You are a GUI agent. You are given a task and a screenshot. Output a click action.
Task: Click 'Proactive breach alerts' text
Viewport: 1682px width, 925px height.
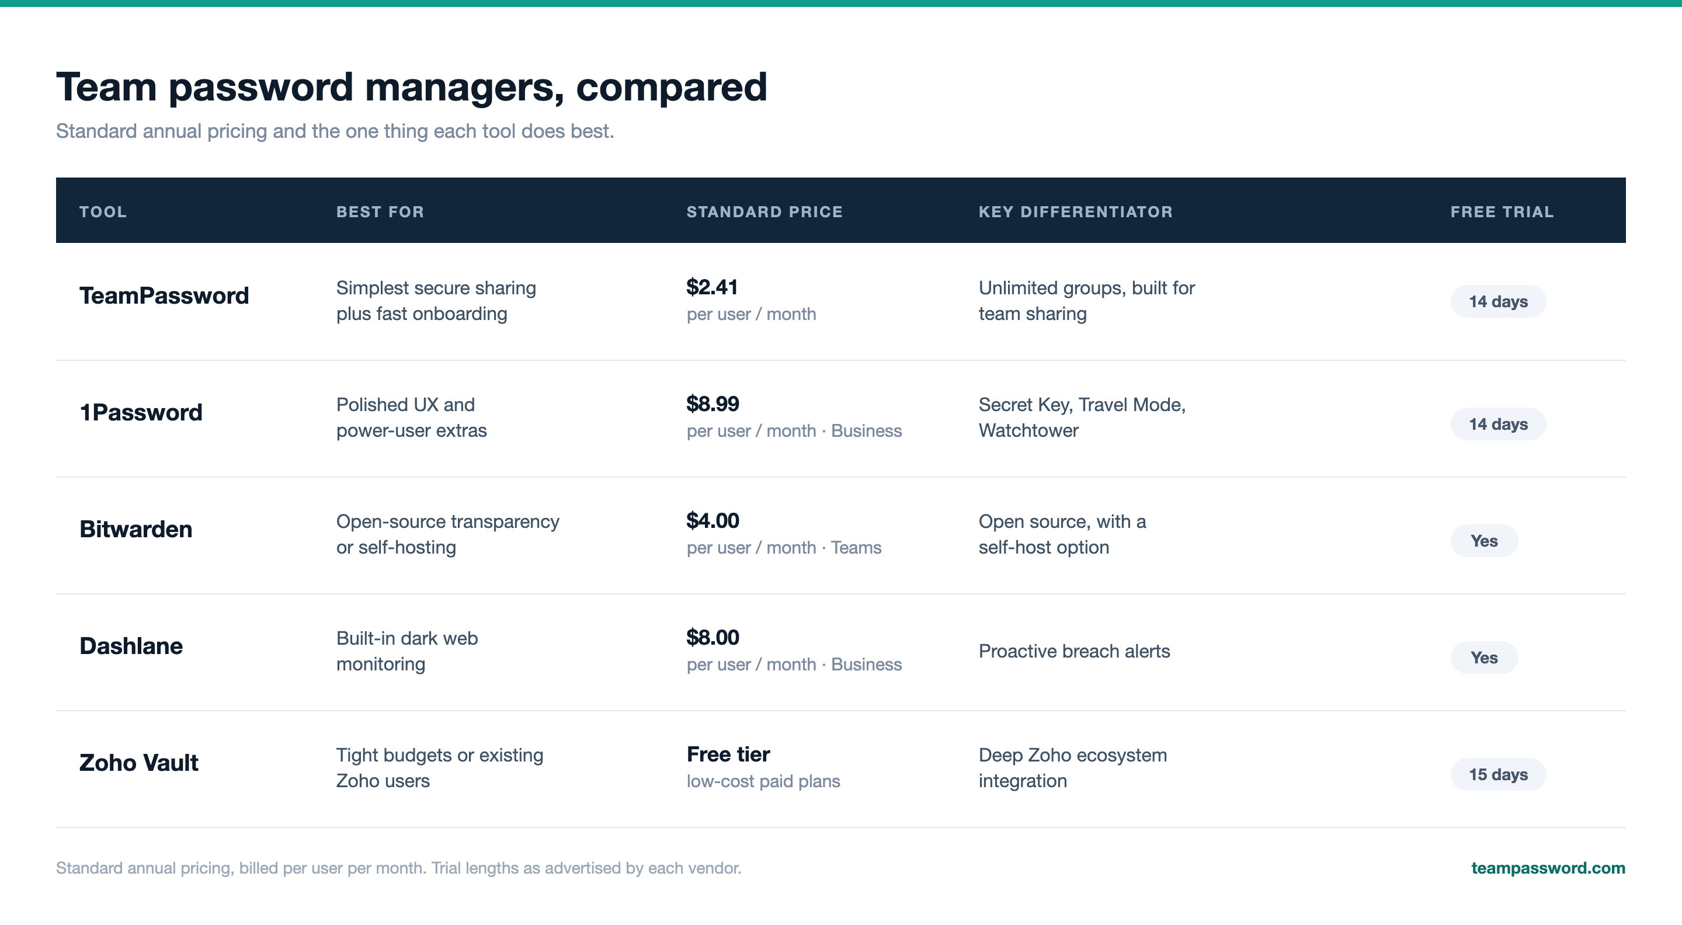click(x=1074, y=652)
